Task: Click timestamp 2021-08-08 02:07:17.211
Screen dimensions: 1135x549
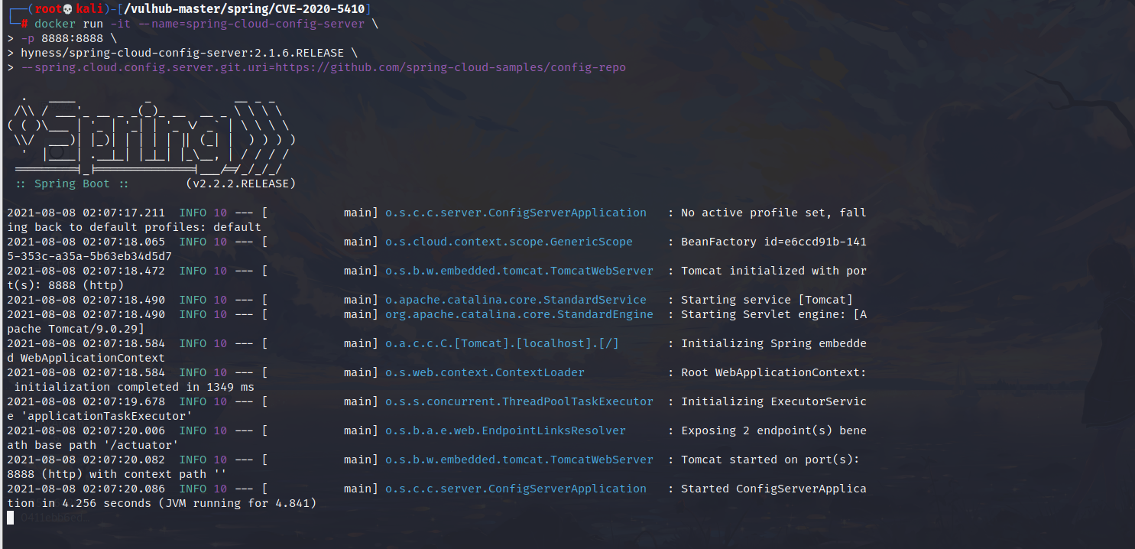Action: (x=86, y=213)
